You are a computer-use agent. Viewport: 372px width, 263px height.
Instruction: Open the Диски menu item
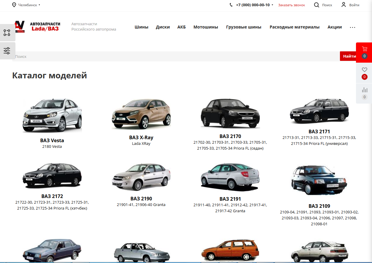[163, 27]
